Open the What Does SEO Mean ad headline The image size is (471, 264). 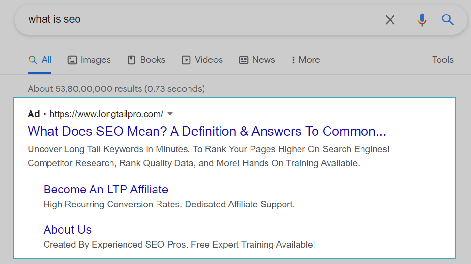(x=207, y=131)
